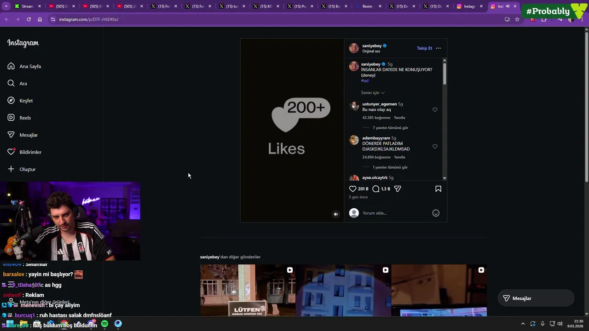Screen dimensions: 589x331
Task: Open the site information icon in address bar
Action: [x=53, y=19]
